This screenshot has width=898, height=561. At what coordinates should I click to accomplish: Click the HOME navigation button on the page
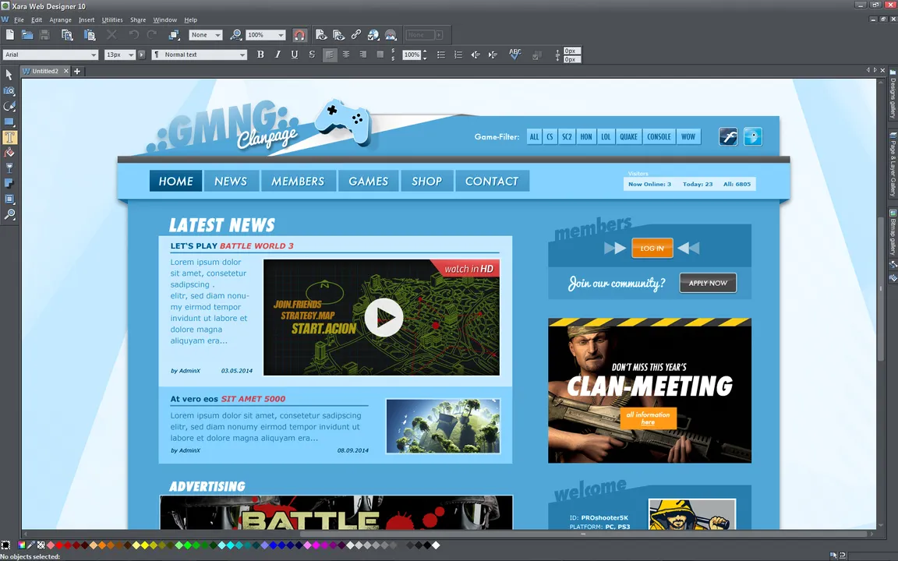coord(176,181)
